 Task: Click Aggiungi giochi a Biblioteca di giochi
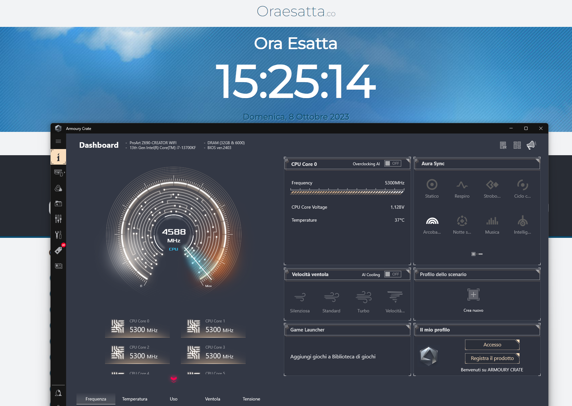click(x=333, y=357)
